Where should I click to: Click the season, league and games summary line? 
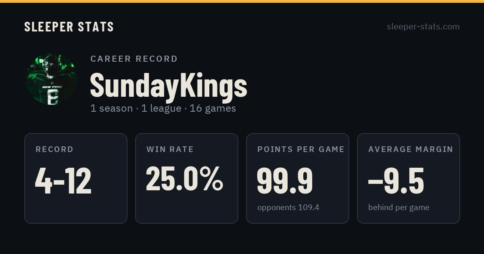(x=163, y=108)
